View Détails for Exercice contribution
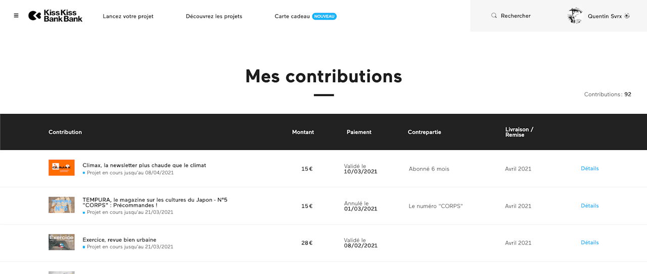The image size is (647, 274). (589, 243)
